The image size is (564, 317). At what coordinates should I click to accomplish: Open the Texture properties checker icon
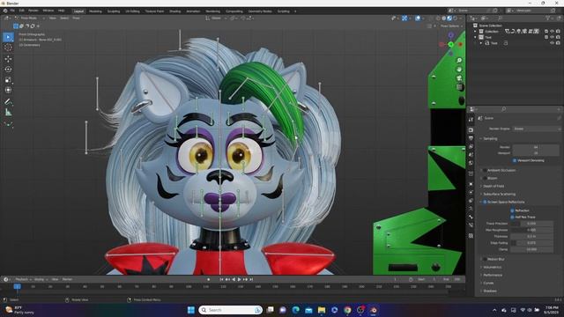click(471, 236)
